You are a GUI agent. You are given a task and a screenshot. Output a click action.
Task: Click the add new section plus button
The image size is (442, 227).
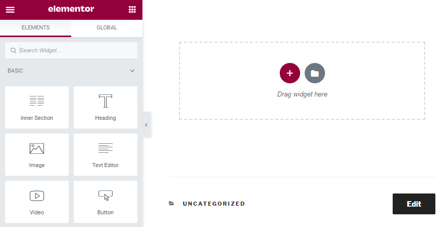(290, 73)
